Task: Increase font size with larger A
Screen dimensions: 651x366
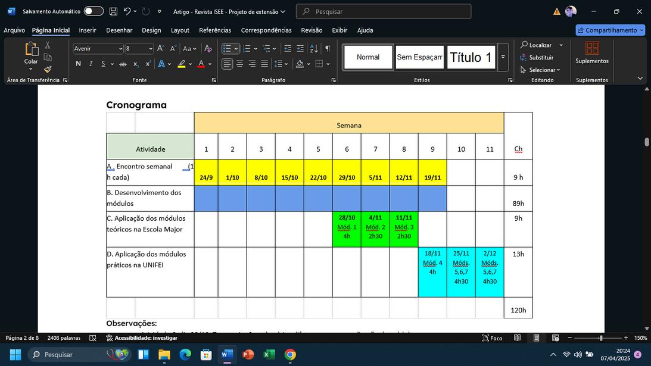Action: 161,49
